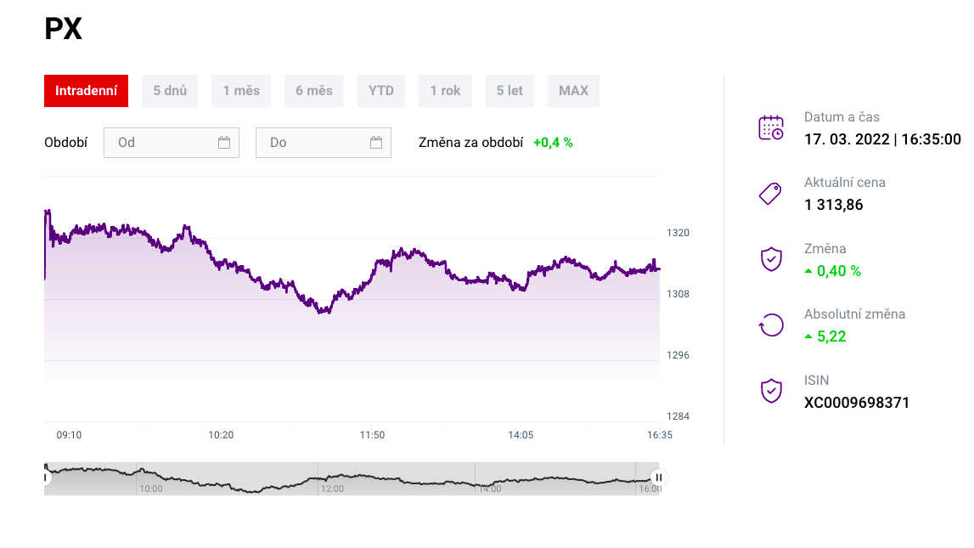Show the 5 let history
The width and height of the screenshot is (974, 548).
(510, 91)
